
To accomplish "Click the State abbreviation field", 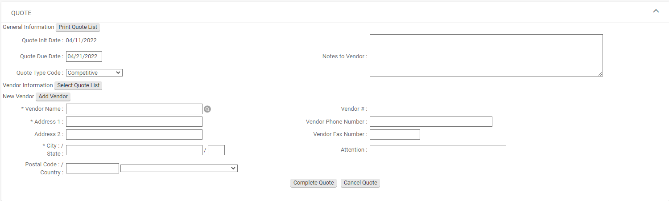I will [x=216, y=150].
